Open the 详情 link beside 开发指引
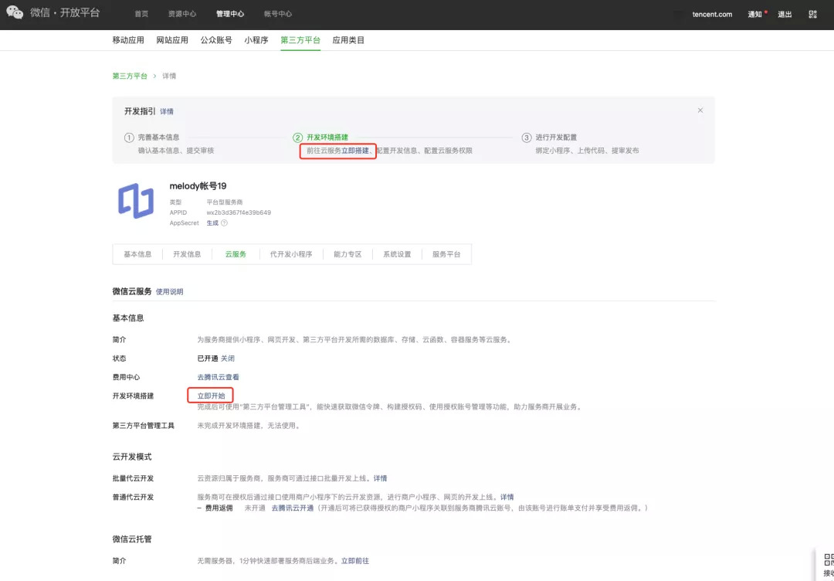Image resolution: width=834 pixels, height=581 pixels. 167,112
